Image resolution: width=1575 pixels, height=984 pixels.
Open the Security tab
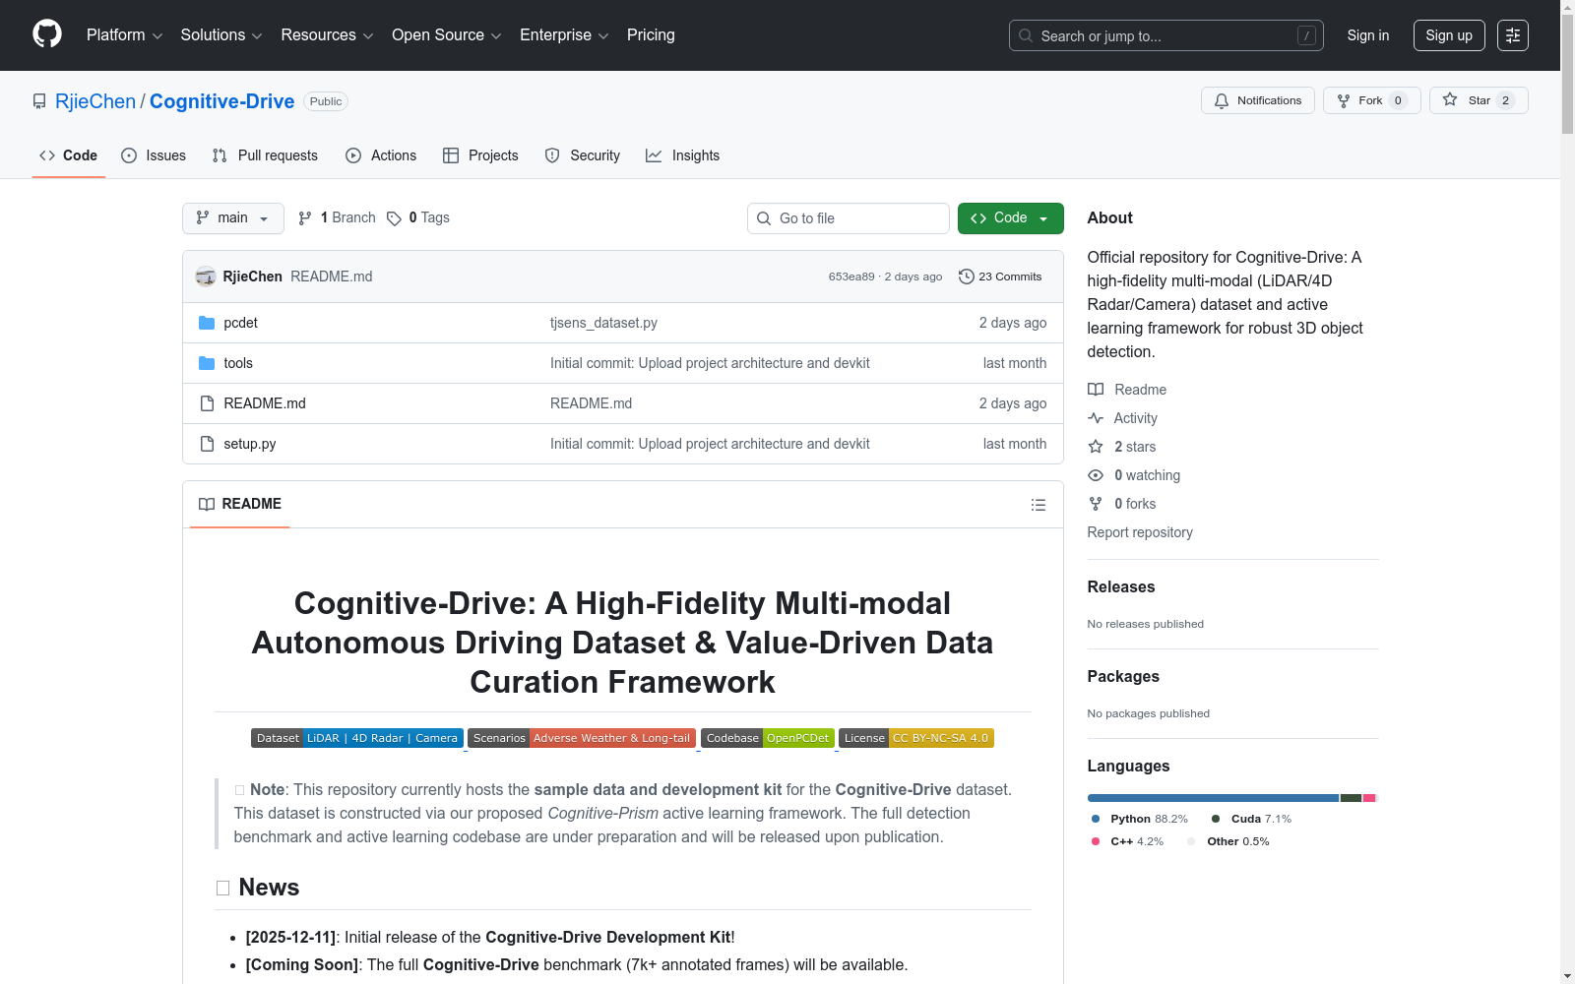pyautogui.click(x=583, y=155)
